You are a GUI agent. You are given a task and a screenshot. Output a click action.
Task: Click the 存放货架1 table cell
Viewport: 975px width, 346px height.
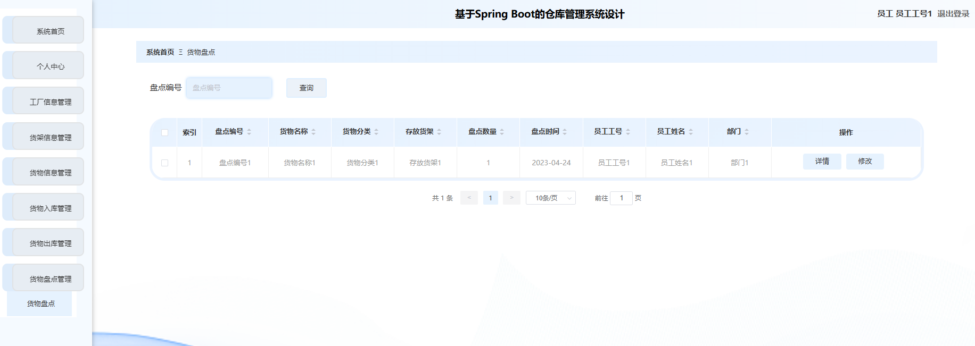coord(425,163)
